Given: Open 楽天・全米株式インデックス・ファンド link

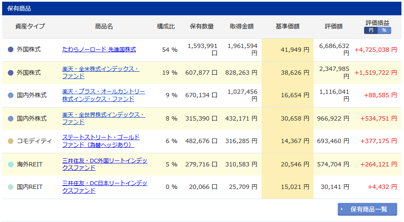Looking at the screenshot, I should [101, 73].
